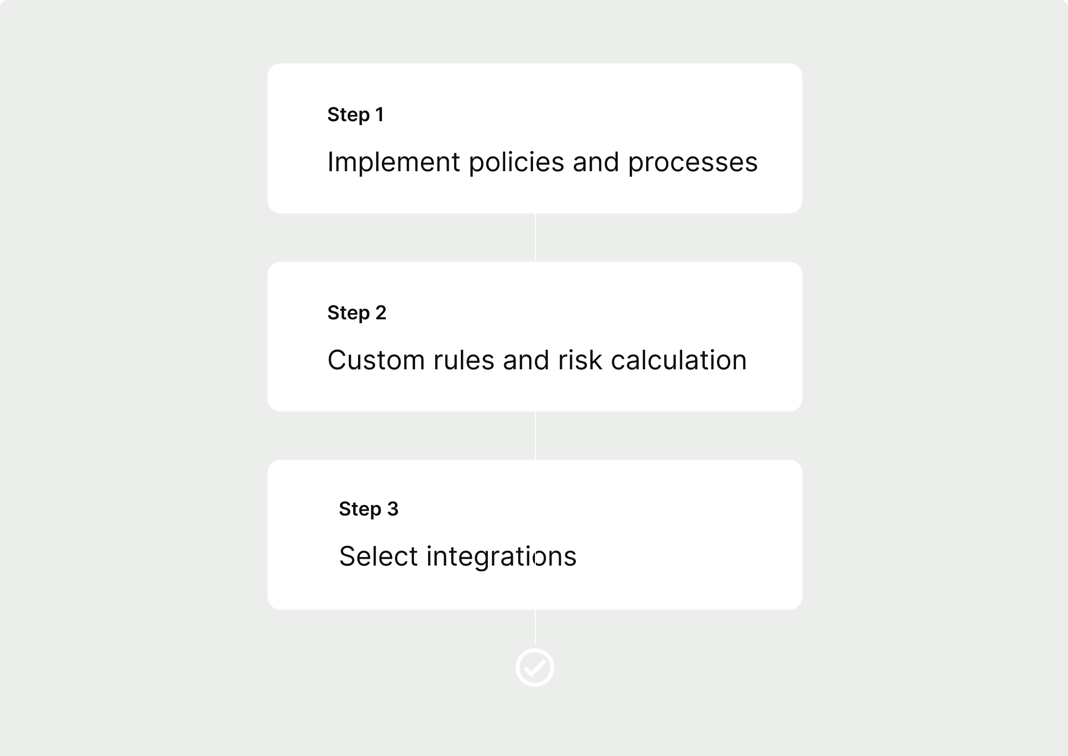
Task: Click connector line between Step 2 and Step 3
Action: pos(535,436)
